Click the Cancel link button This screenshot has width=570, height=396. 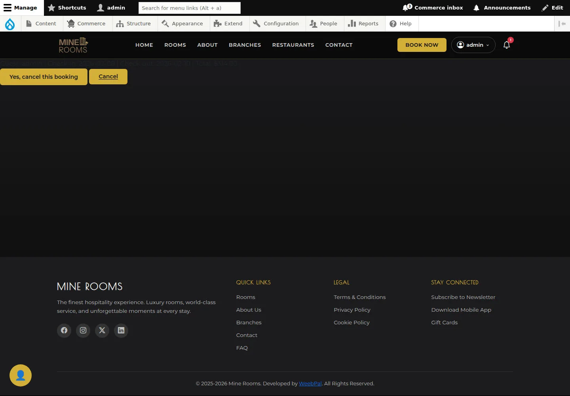[108, 76]
